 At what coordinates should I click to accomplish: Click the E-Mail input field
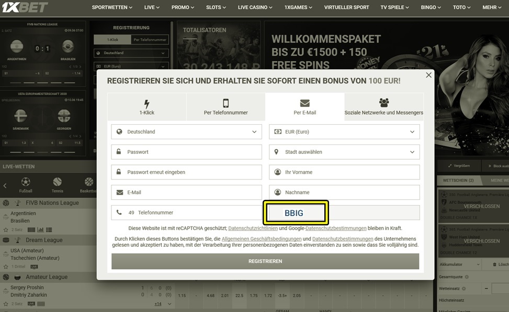(x=186, y=192)
